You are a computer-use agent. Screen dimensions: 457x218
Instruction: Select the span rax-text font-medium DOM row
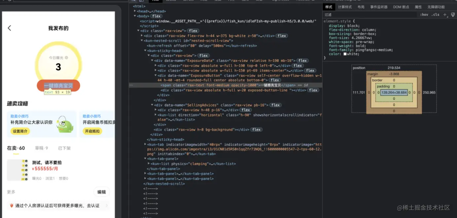226,85
